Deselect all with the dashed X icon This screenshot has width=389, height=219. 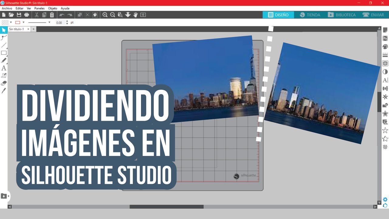(87, 15)
